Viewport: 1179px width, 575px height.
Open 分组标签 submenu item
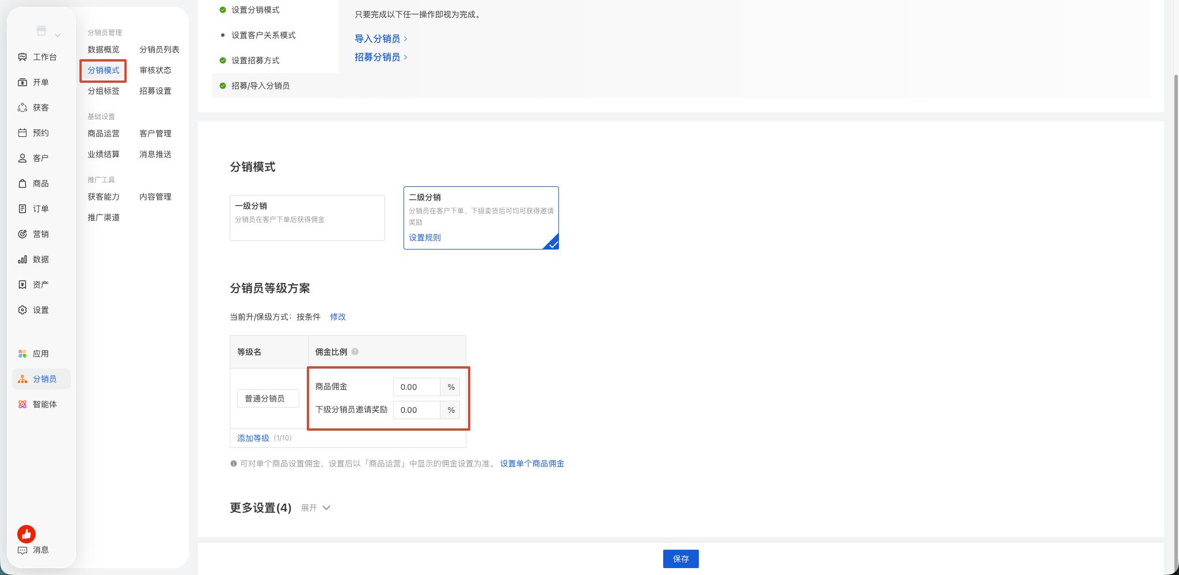pos(104,91)
